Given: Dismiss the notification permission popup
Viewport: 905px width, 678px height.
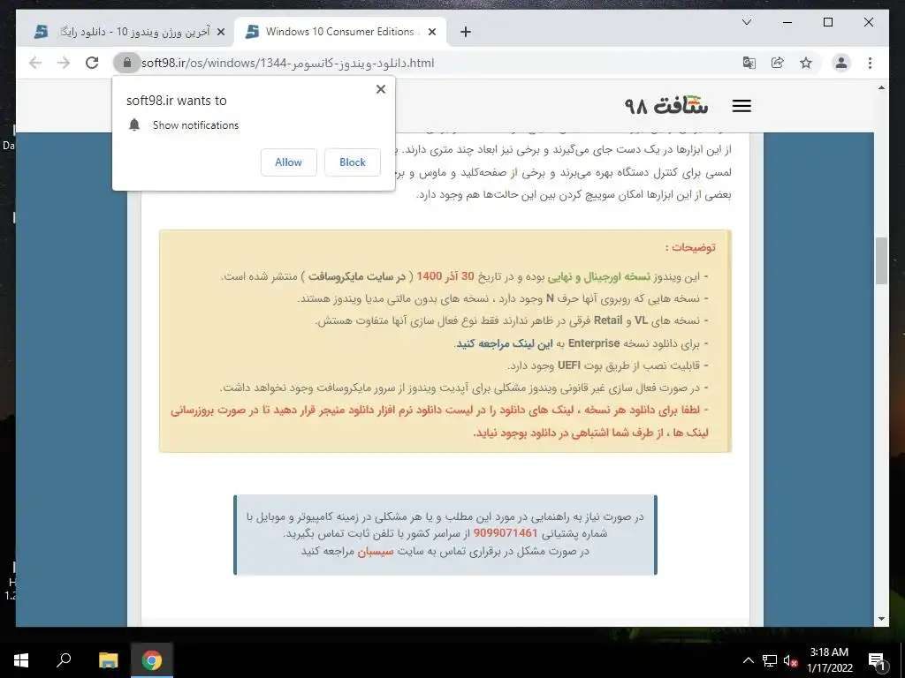Looking at the screenshot, I should (380, 89).
